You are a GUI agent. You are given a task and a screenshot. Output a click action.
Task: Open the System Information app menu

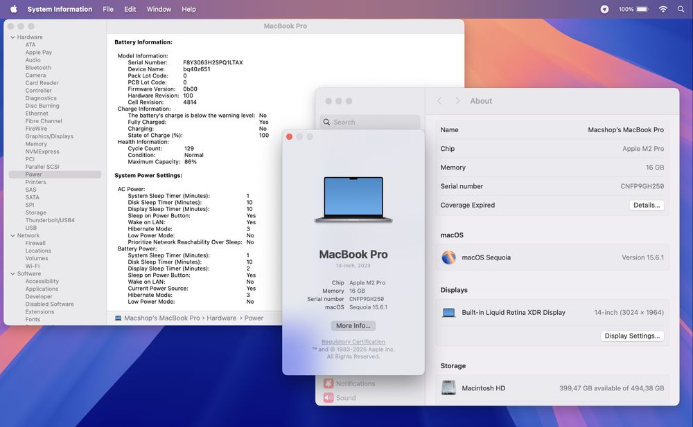[60, 9]
